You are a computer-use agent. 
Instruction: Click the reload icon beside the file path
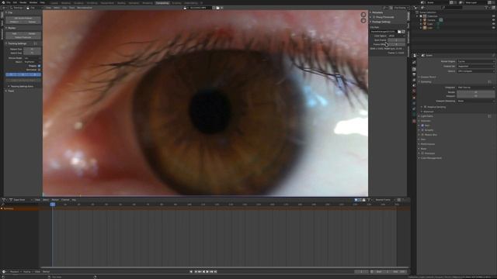tap(403, 32)
